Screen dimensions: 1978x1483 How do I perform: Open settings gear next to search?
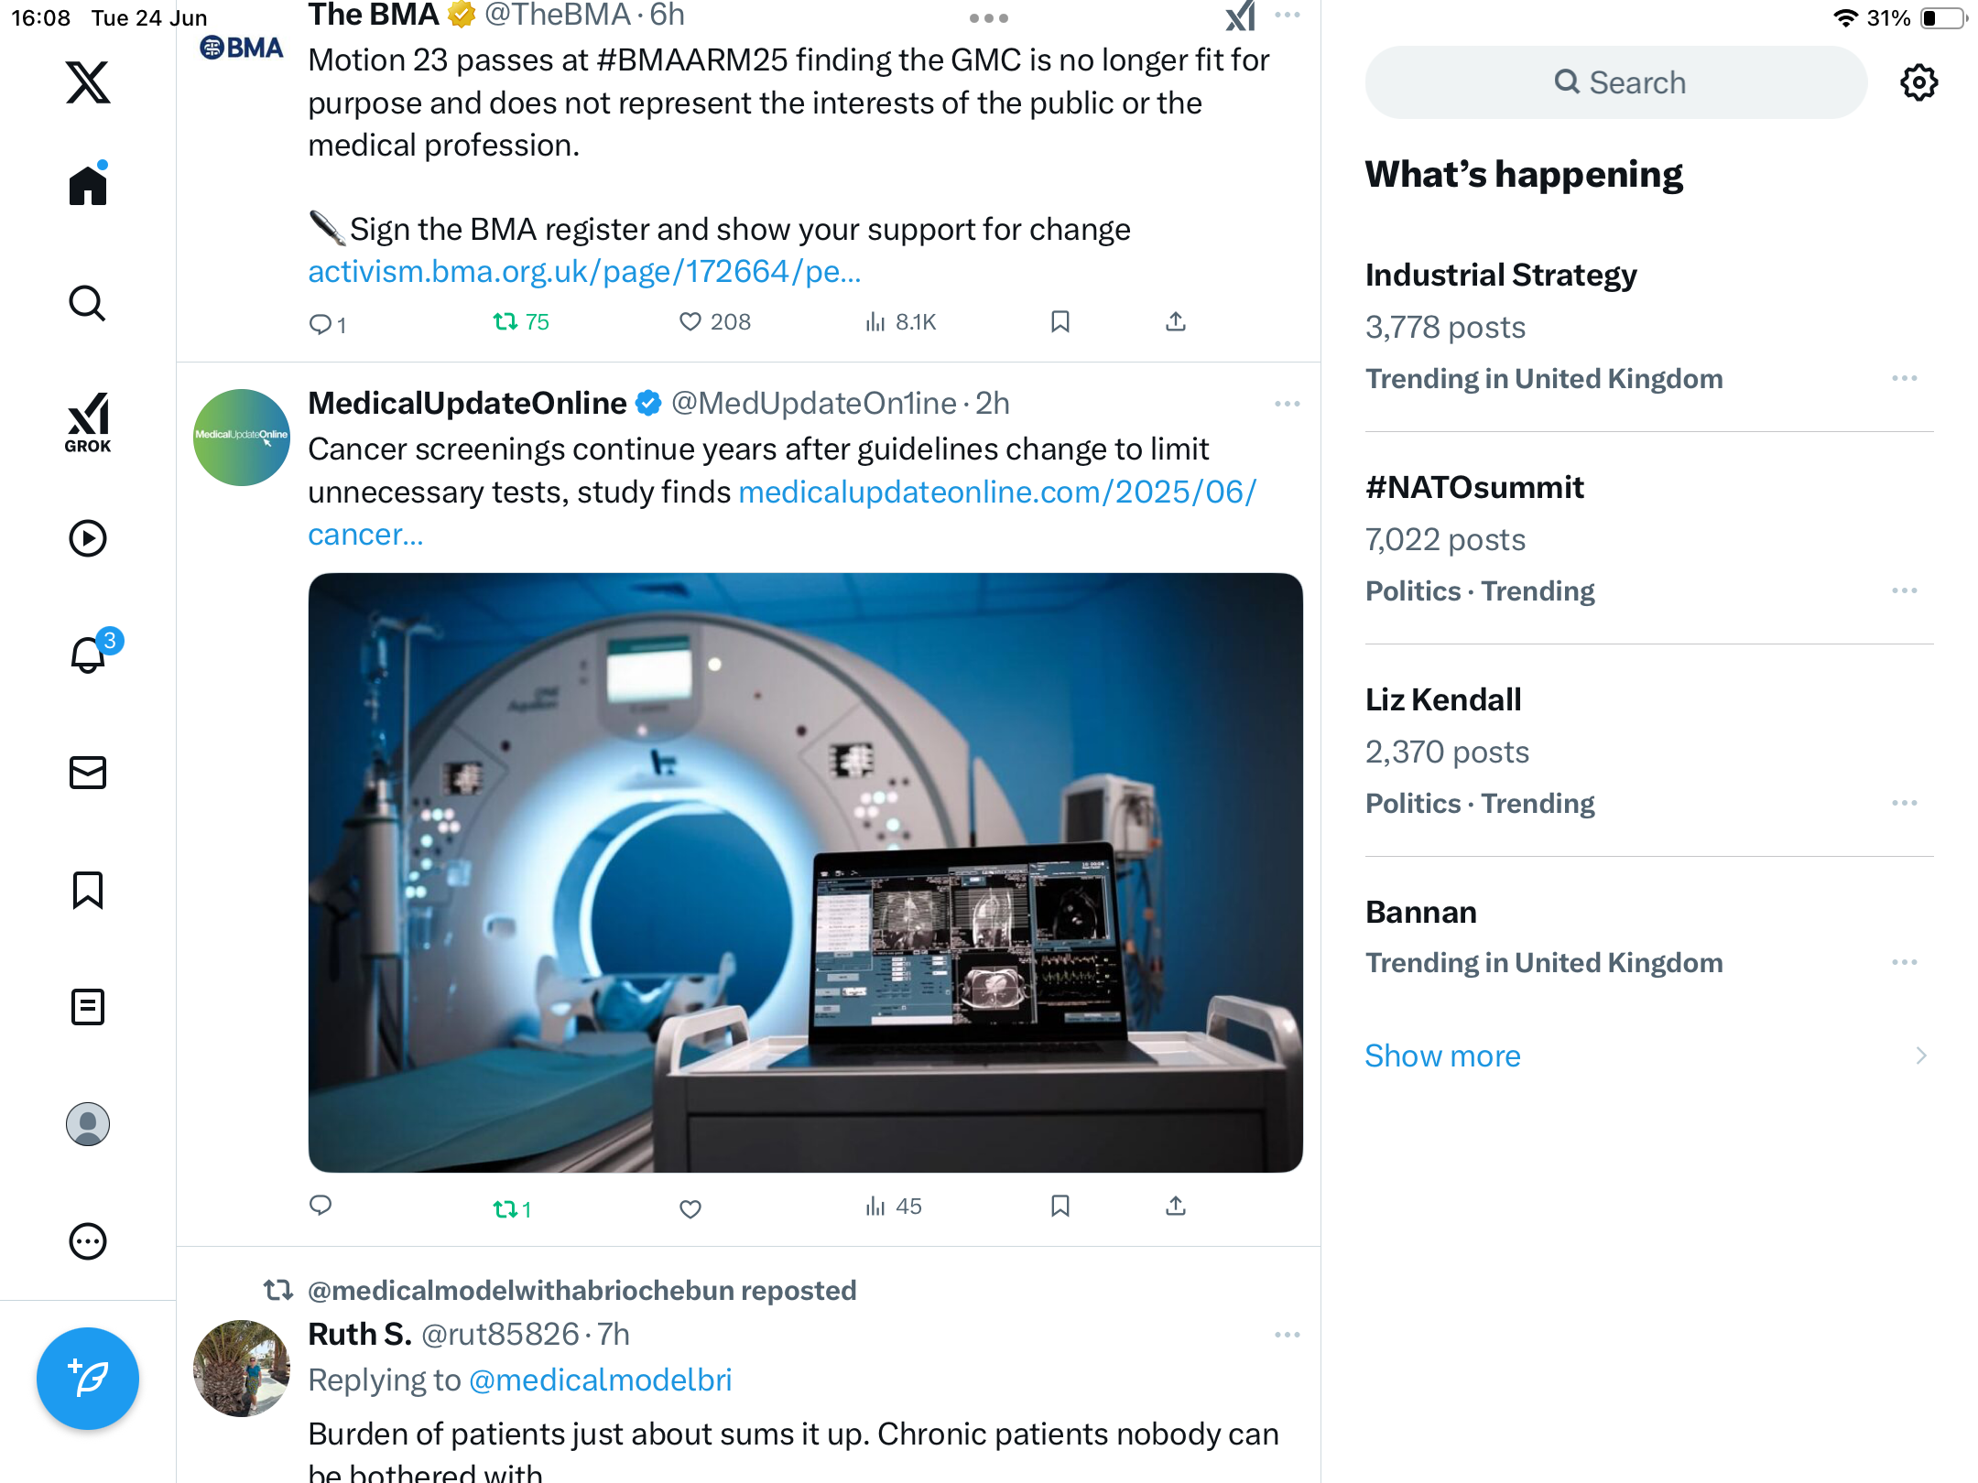(1918, 82)
